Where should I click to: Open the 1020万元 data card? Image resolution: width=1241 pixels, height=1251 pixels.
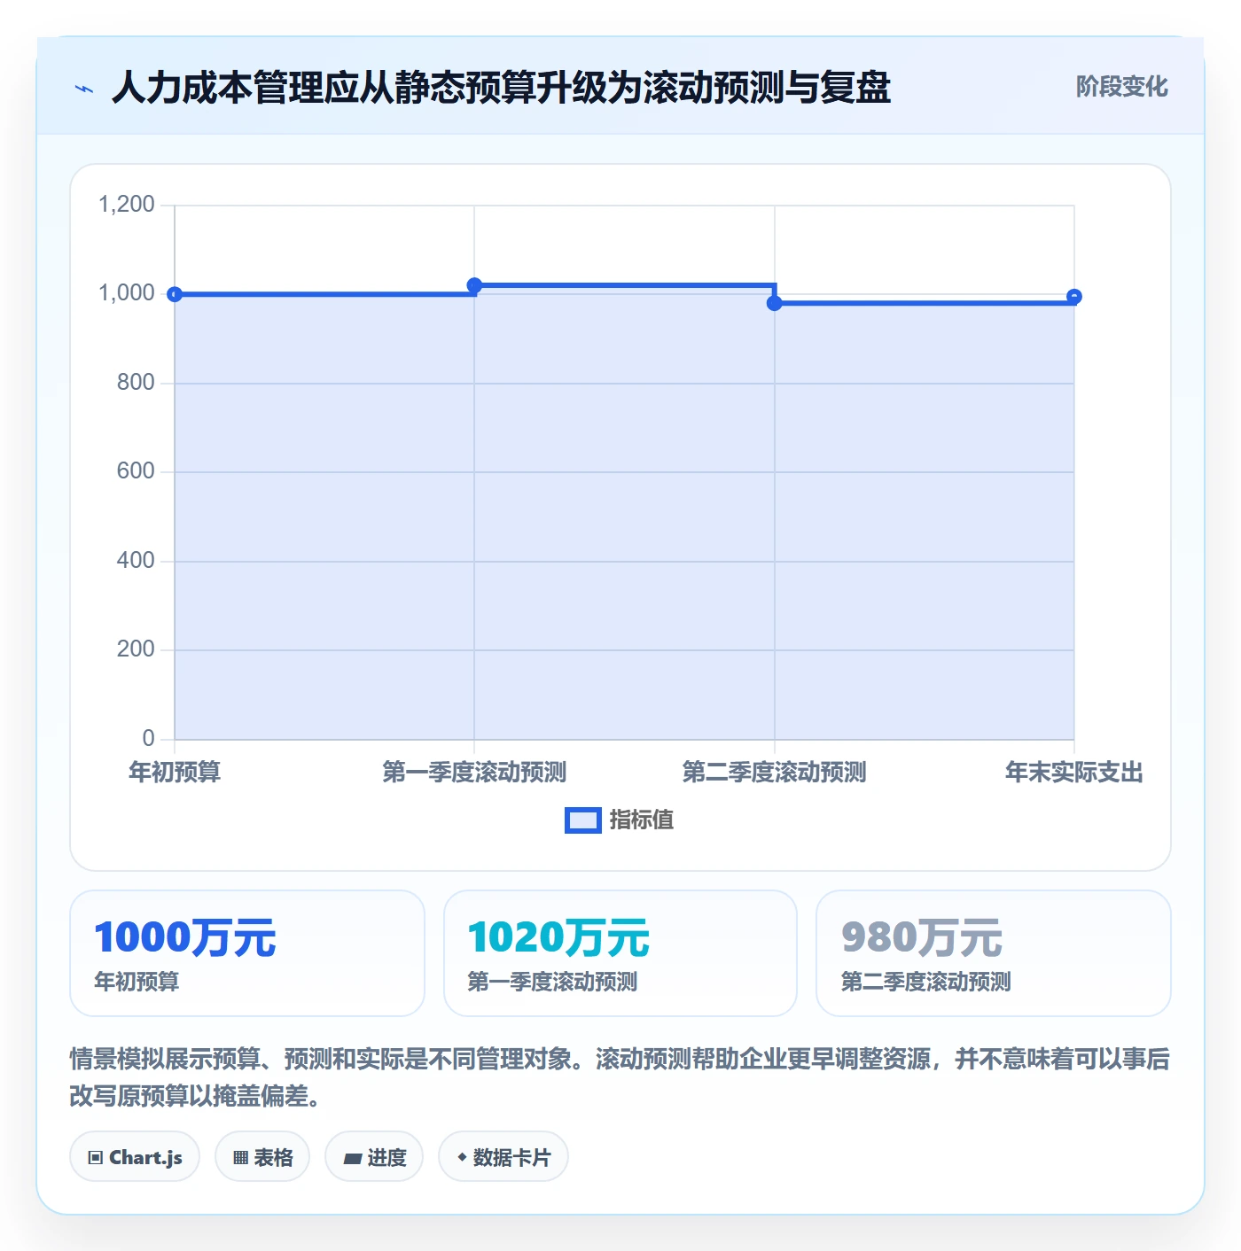click(x=620, y=953)
